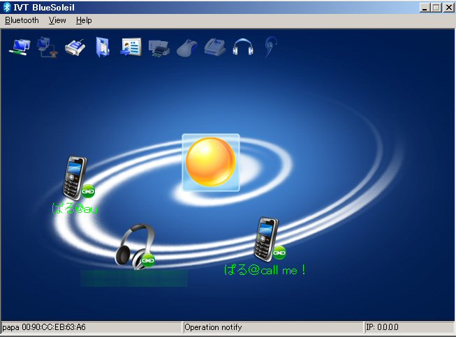Screen dimensions: 456x337
Task: Open the View menu
Action: (57, 20)
